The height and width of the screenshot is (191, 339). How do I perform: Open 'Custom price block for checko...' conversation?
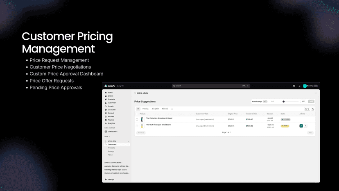click(x=117, y=173)
